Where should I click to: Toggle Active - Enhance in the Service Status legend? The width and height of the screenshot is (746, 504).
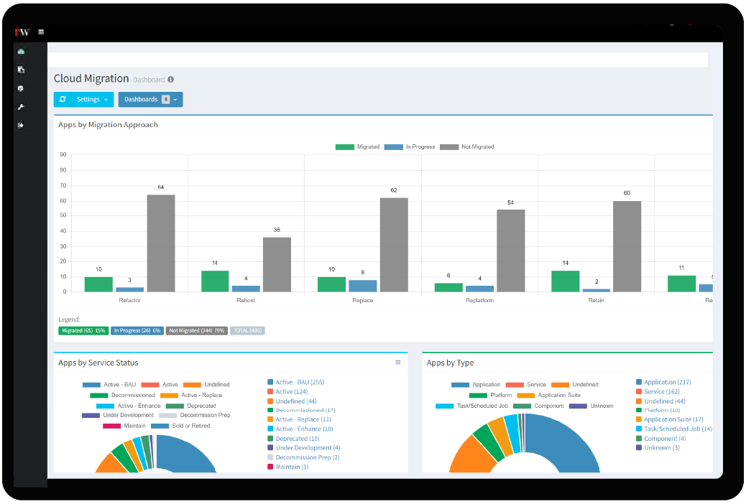[129, 406]
